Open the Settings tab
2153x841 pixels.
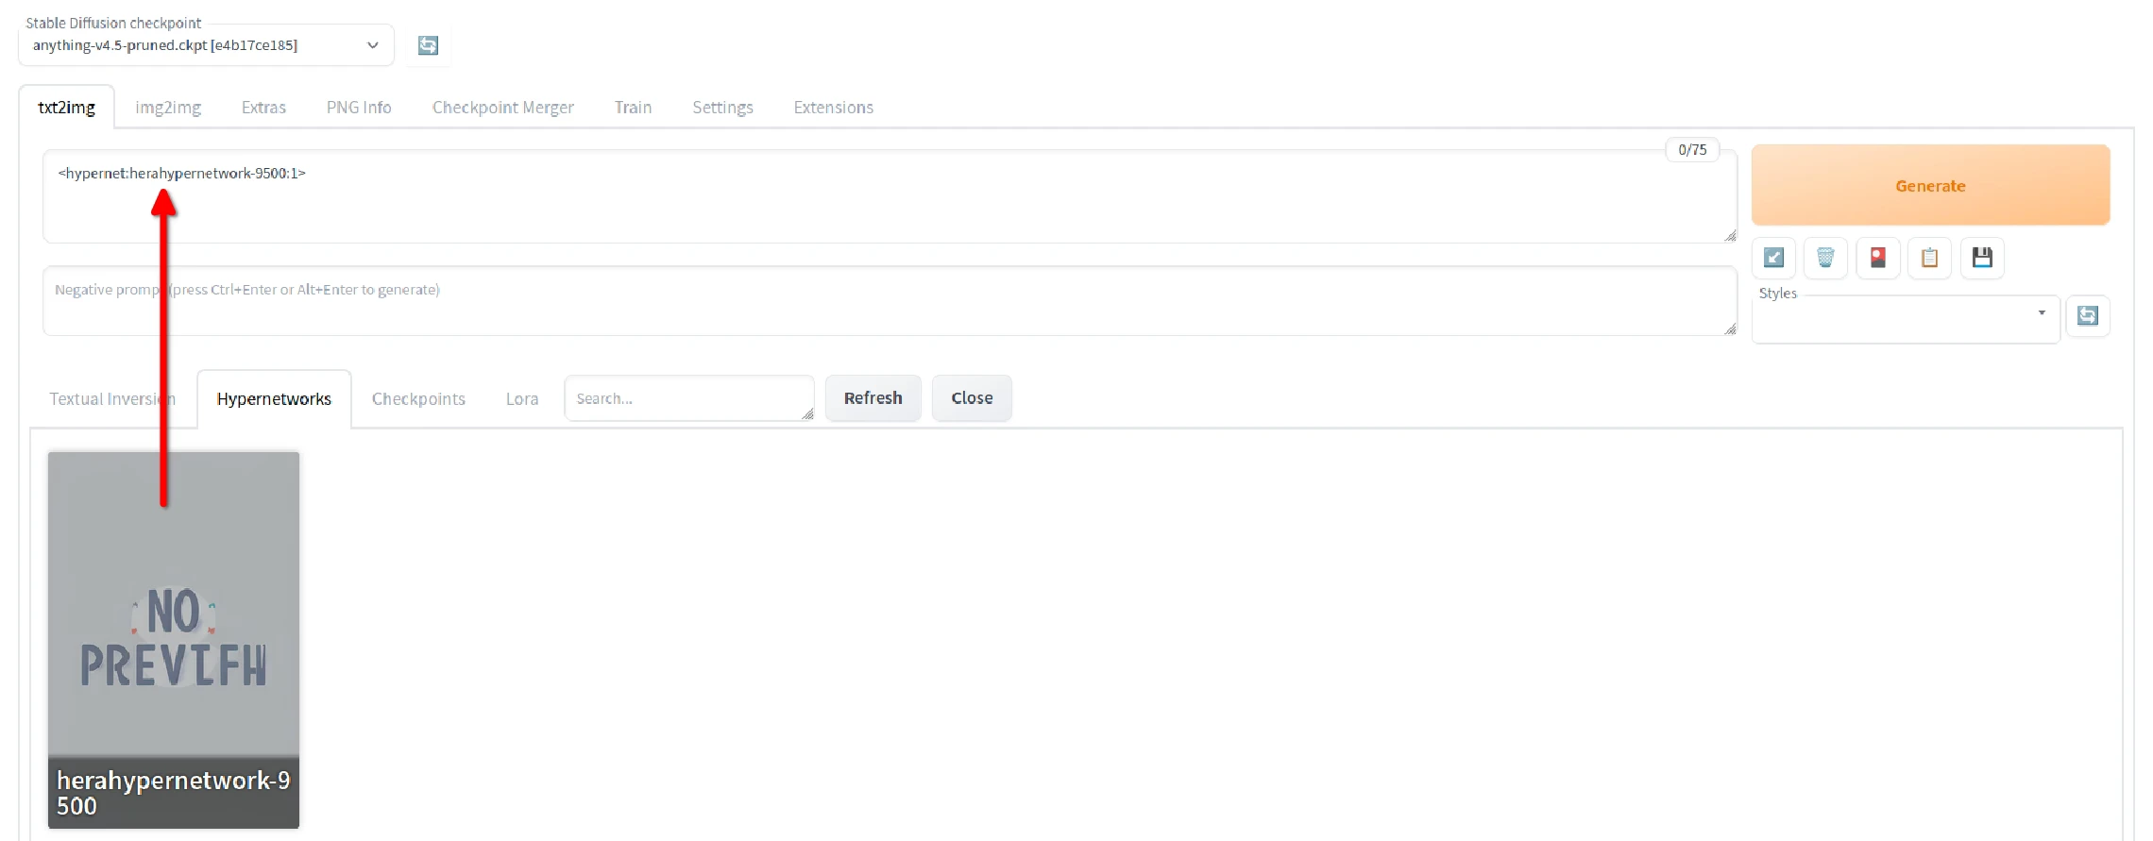[722, 108]
